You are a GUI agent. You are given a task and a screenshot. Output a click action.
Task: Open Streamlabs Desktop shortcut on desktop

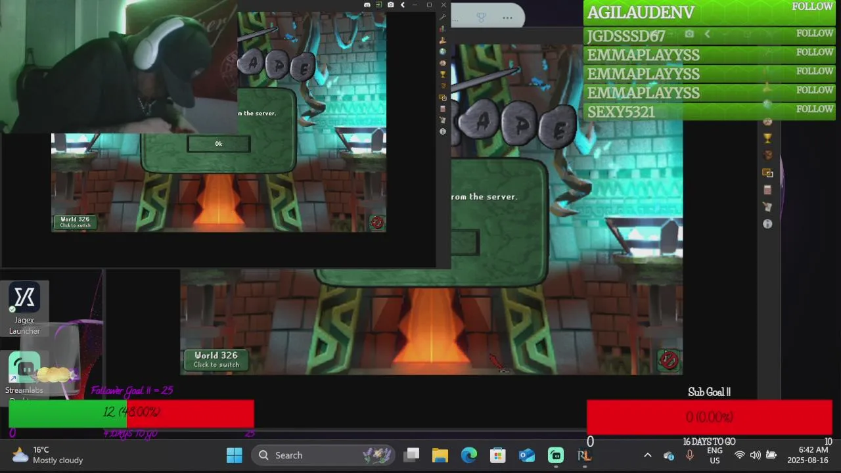[24, 376]
